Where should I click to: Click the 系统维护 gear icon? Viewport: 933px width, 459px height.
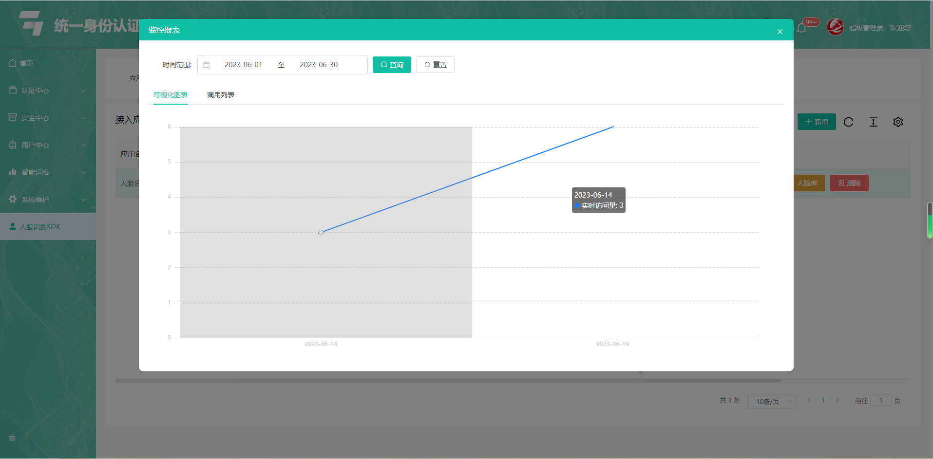[x=13, y=199]
